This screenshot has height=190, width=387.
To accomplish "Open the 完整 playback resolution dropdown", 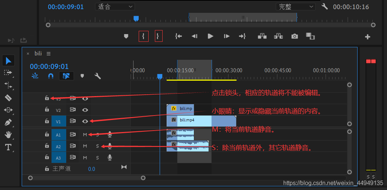I will [296, 7].
